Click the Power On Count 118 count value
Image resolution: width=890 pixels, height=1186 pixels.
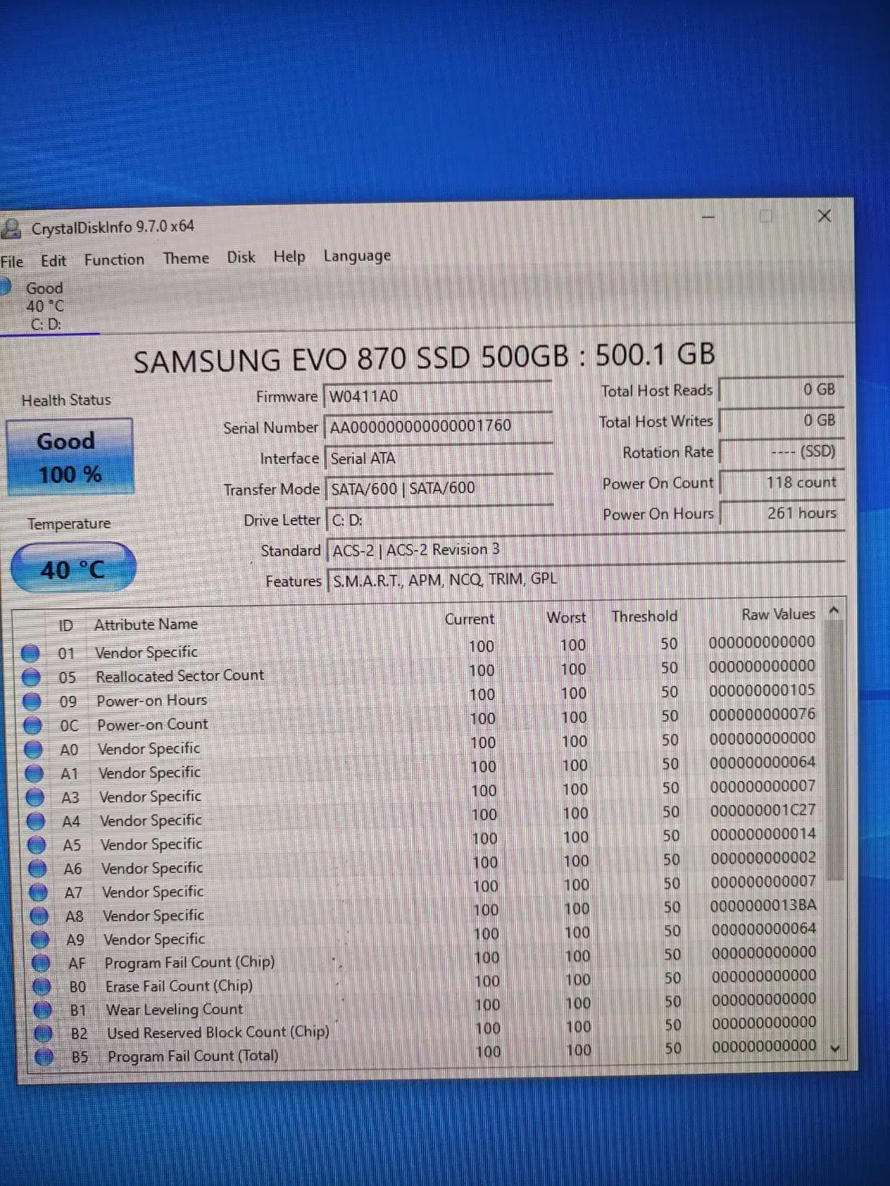click(x=782, y=482)
